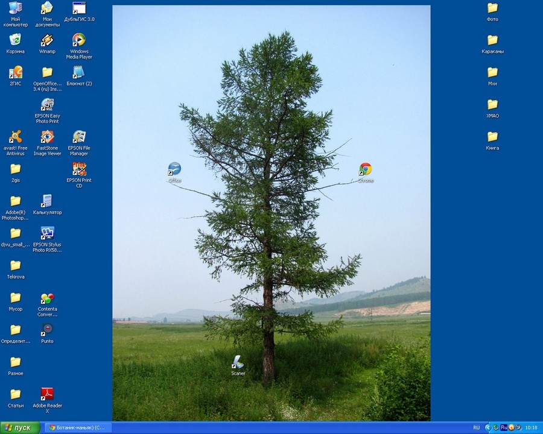Launch the Scaner shortcut near the tree

click(238, 362)
